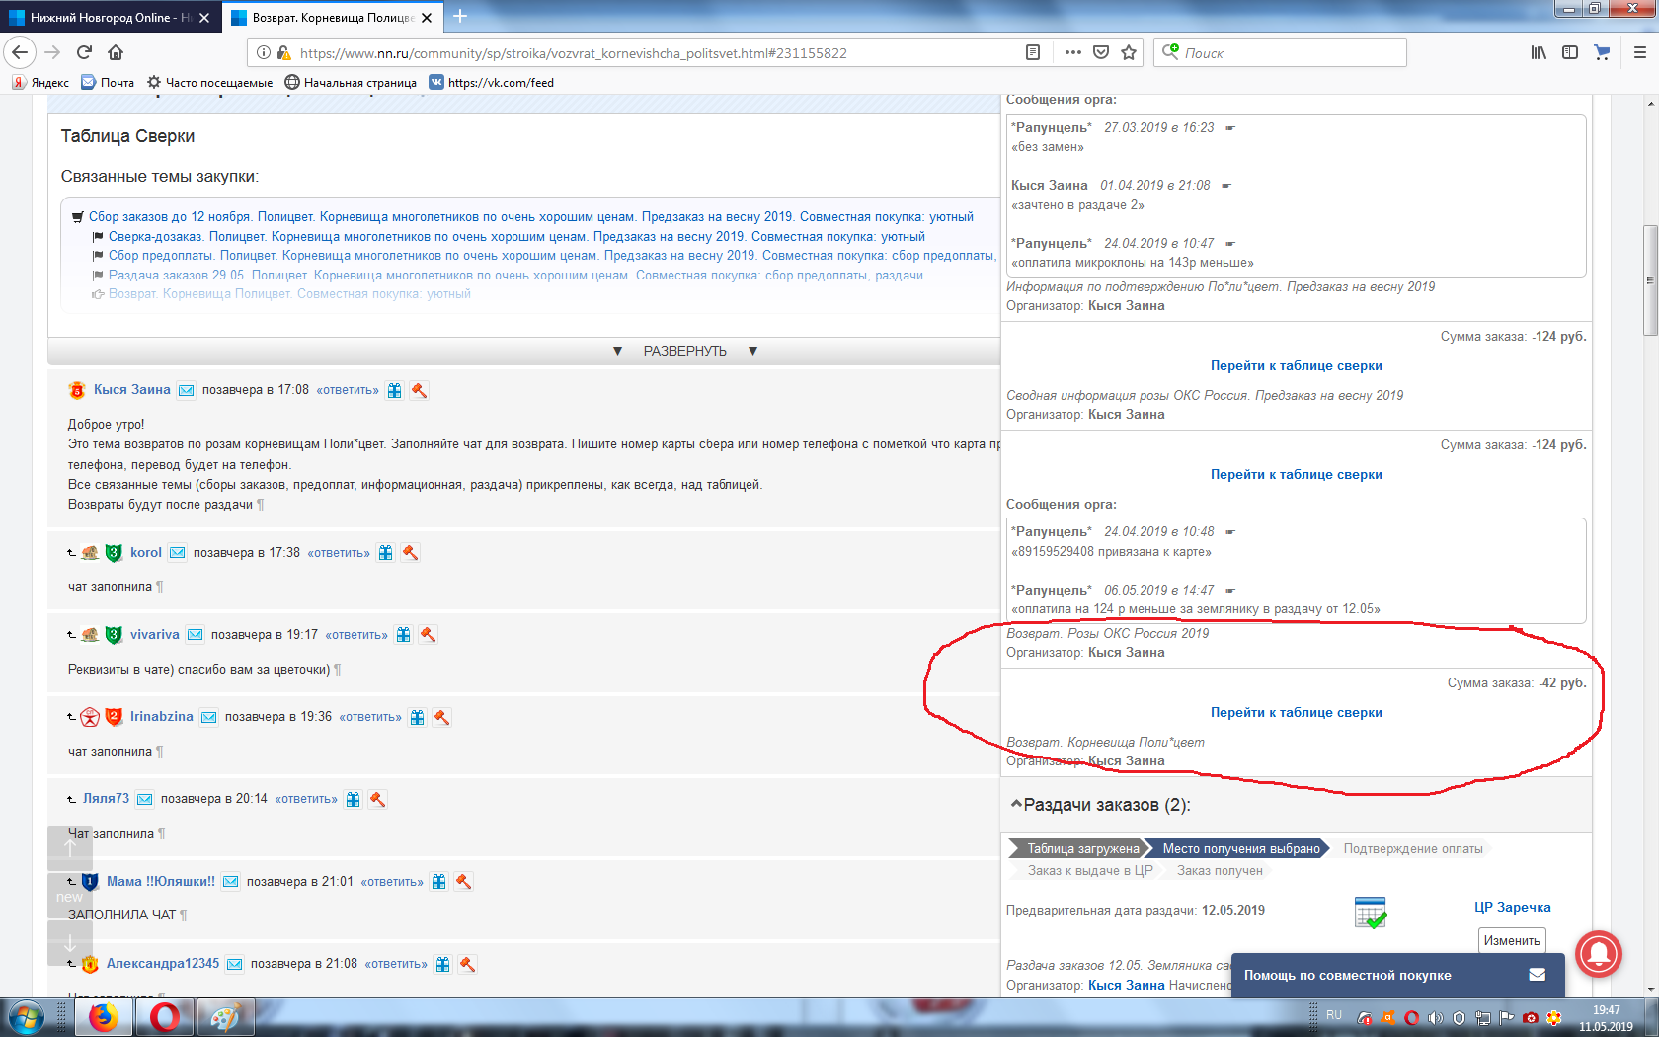
Task: Collapse the Раздачи заказов (2) section
Action: pos(1016,805)
